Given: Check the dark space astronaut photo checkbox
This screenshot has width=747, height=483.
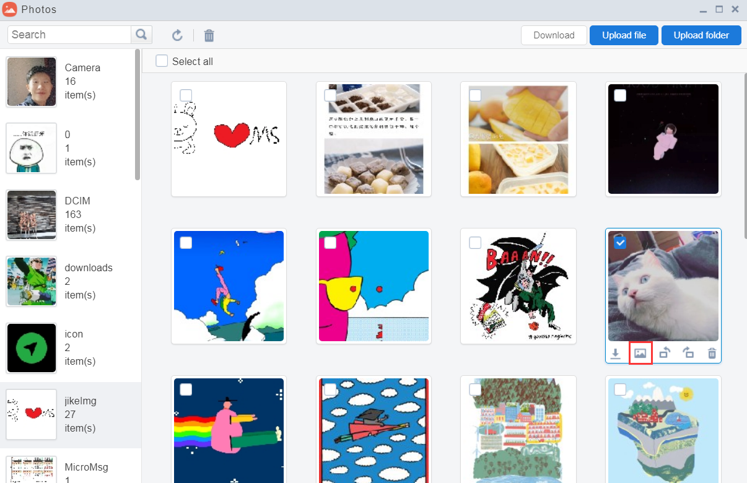Looking at the screenshot, I should (620, 95).
